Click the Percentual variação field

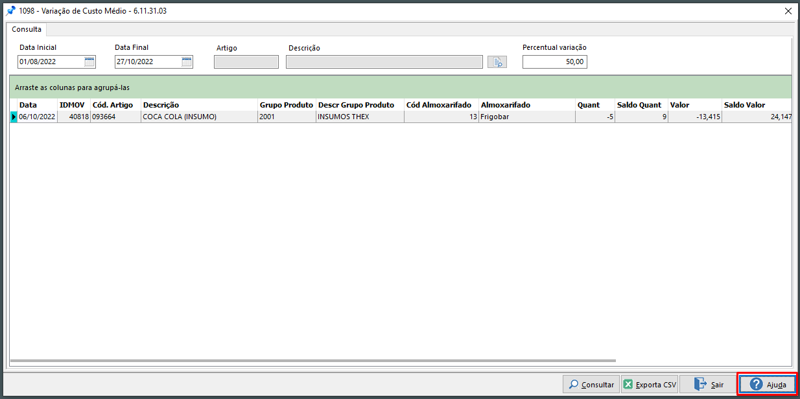tap(555, 62)
